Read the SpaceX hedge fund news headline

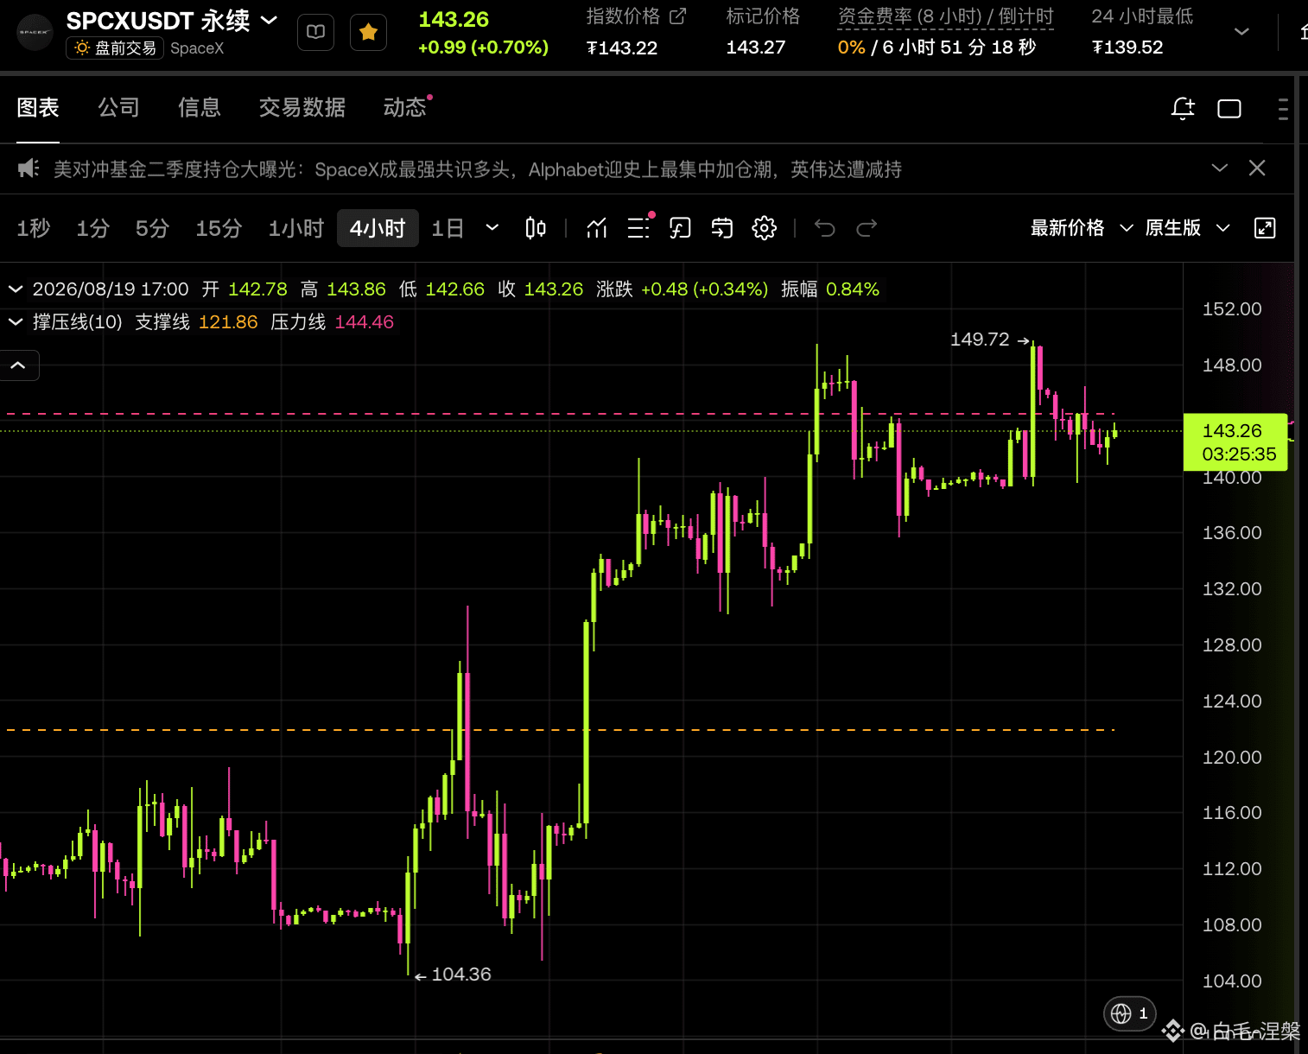[x=478, y=169]
